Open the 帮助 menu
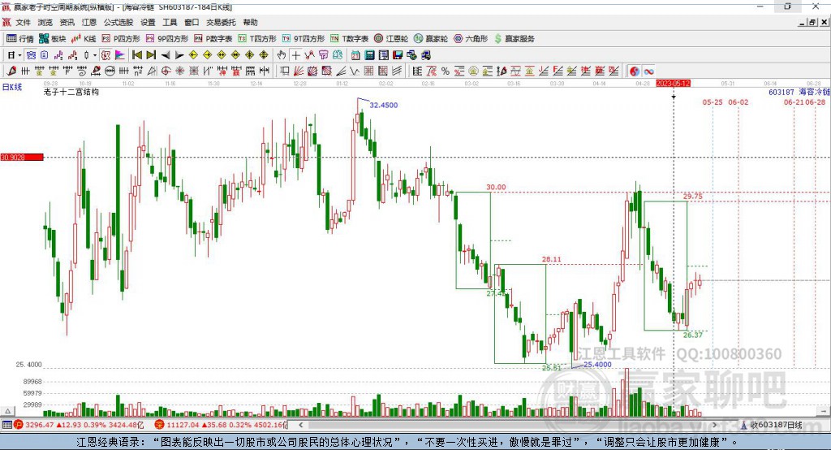Viewport: 831px width, 450px height. pyautogui.click(x=250, y=22)
